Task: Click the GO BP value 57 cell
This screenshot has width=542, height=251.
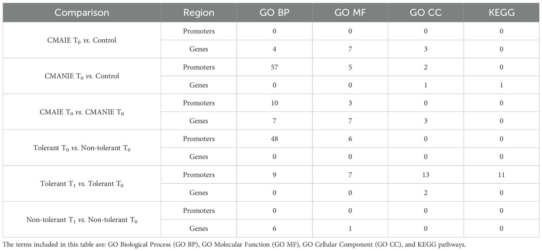Action: [x=274, y=67]
